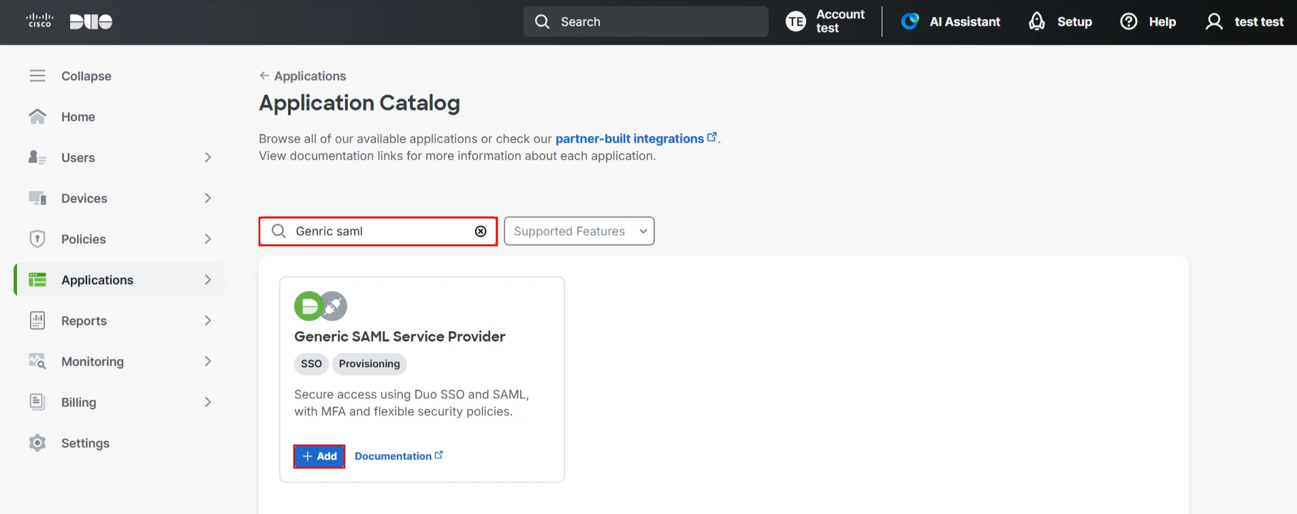This screenshot has width=1297, height=514.
Task: Click the Monitoring sidebar icon
Action: coord(37,361)
